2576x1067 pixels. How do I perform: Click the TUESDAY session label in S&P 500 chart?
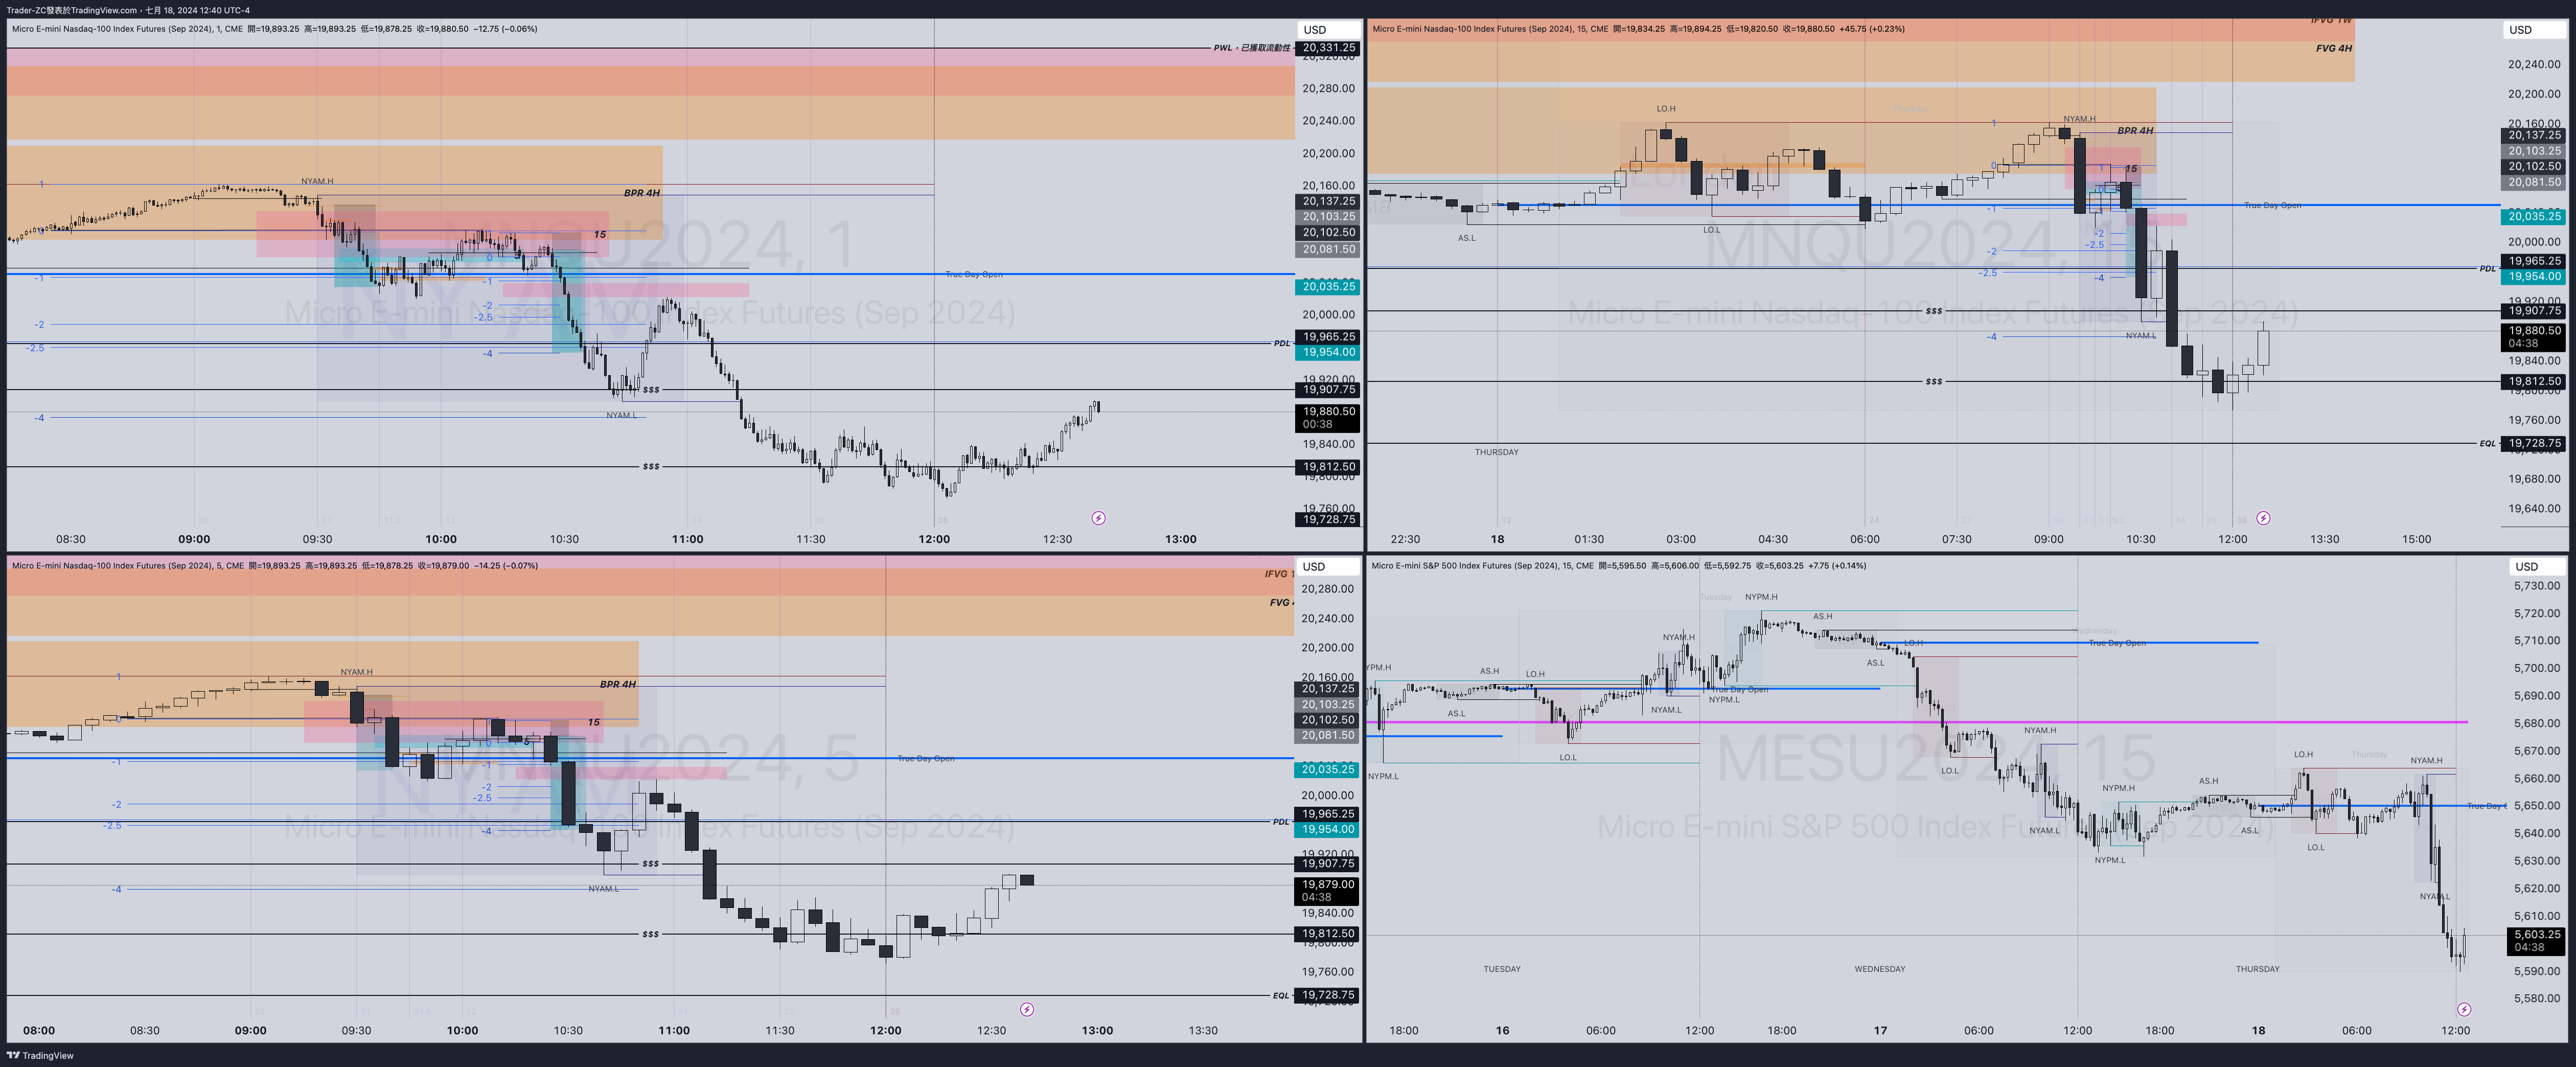(x=1502, y=969)
